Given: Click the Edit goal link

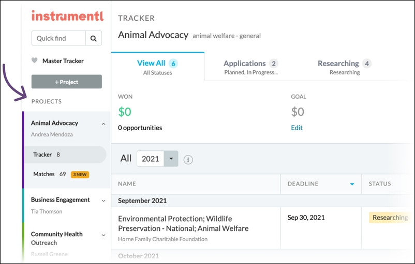Looking at the screenshot, I should (x=297, y=128).
